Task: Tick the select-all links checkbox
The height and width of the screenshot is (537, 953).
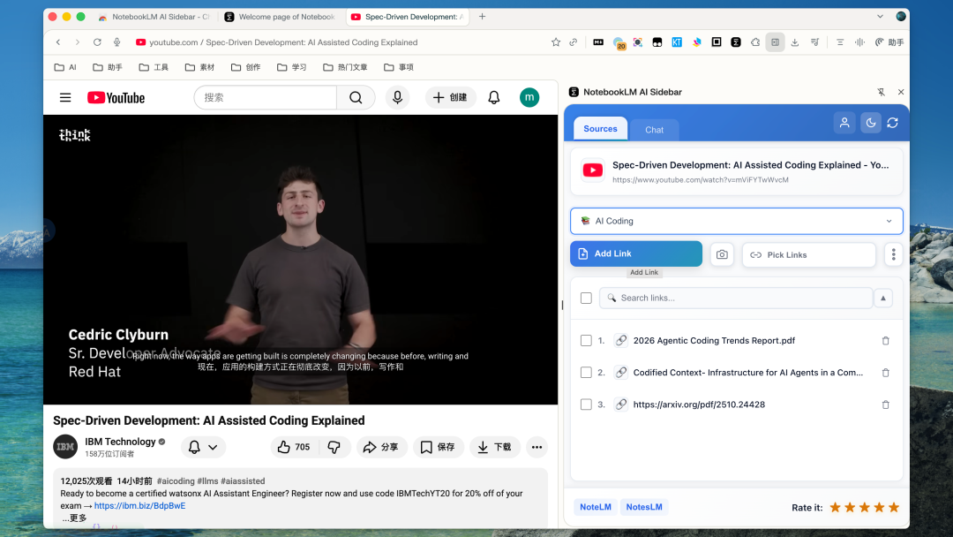Action: pos(586,298)
